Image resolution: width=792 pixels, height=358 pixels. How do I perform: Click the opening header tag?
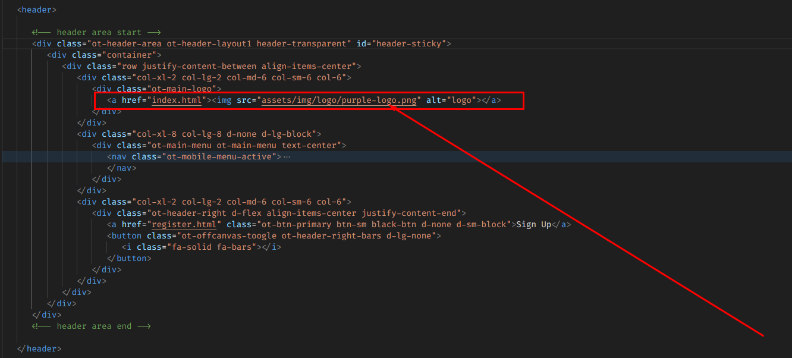(37, 10)
